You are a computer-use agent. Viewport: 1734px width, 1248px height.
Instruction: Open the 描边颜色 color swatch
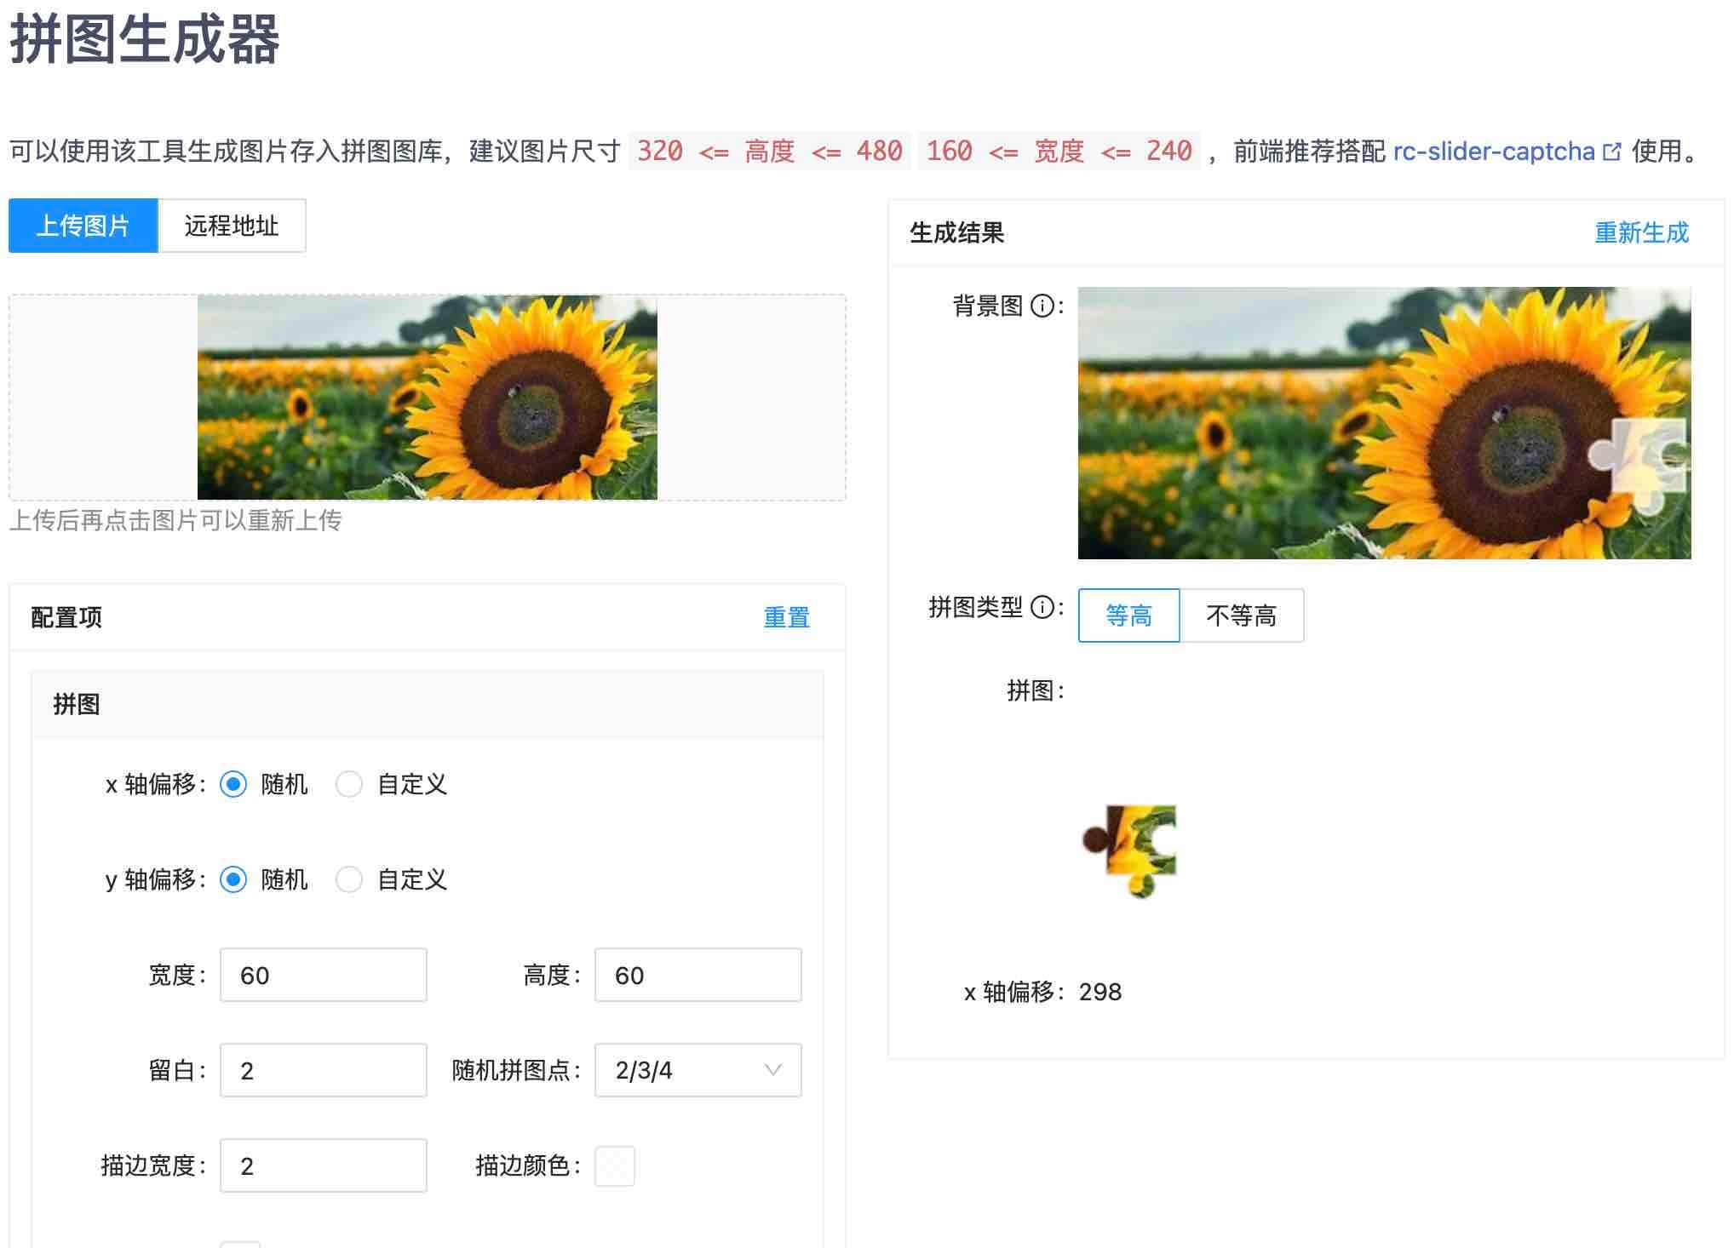click(614, 1165)
